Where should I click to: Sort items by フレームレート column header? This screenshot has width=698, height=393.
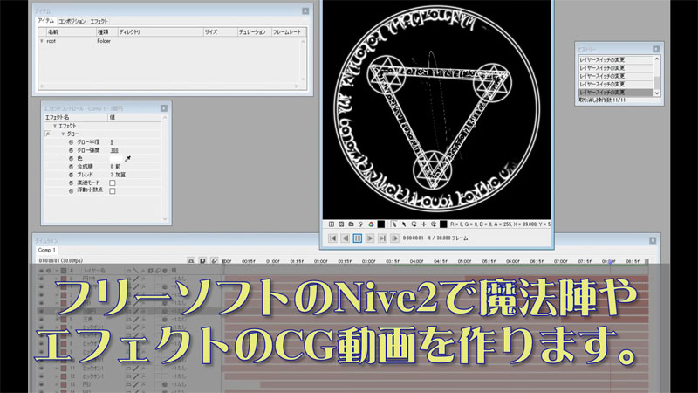tap(289, 32)
